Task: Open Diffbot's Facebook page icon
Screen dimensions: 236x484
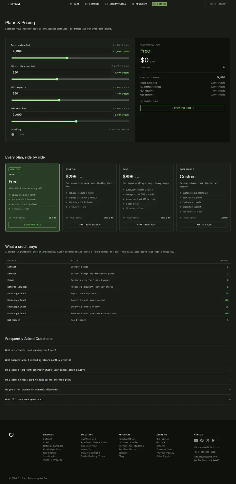Action: tap(202, 440)
